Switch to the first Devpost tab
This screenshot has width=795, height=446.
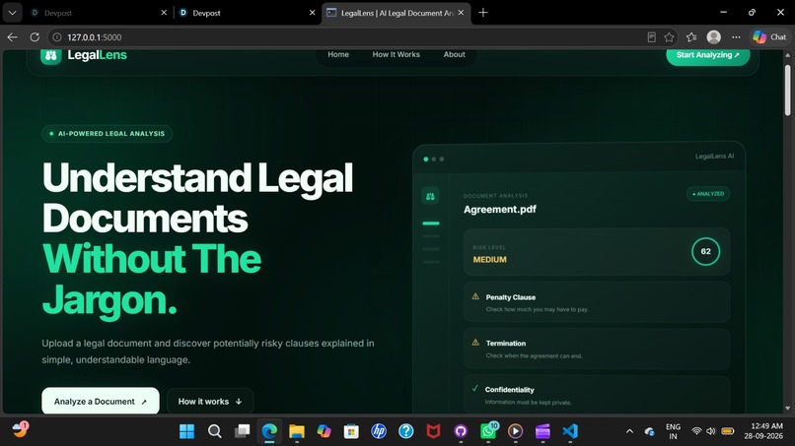pyautogui.click(x=96, y=13)
